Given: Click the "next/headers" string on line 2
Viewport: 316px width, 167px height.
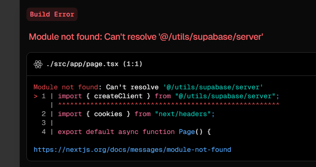Looking at the screenshot, I should (x=183, y=114).
